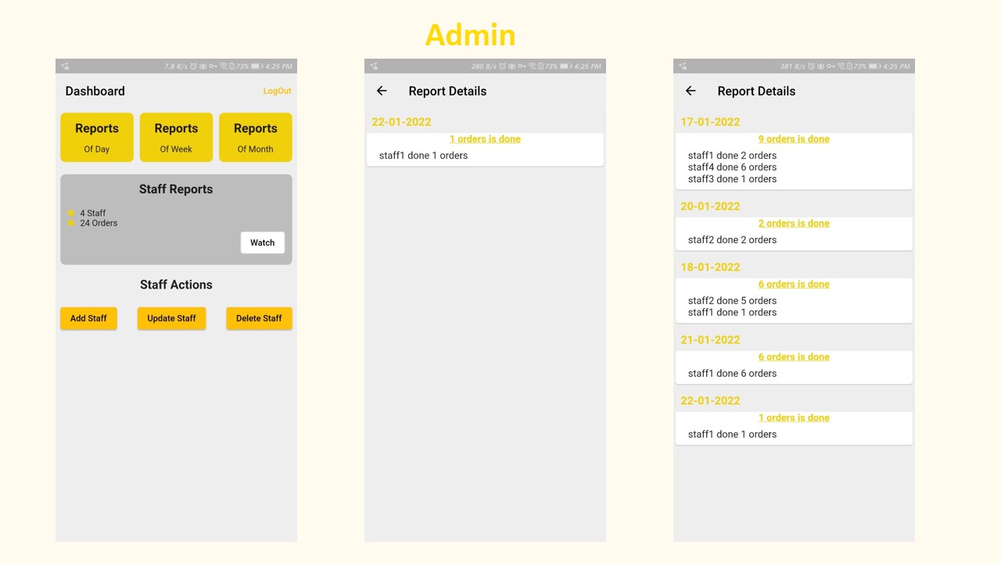Select the 20-01-2022 date header
Viewport: 1001px width, 563px height.
(x=710, y=206)
